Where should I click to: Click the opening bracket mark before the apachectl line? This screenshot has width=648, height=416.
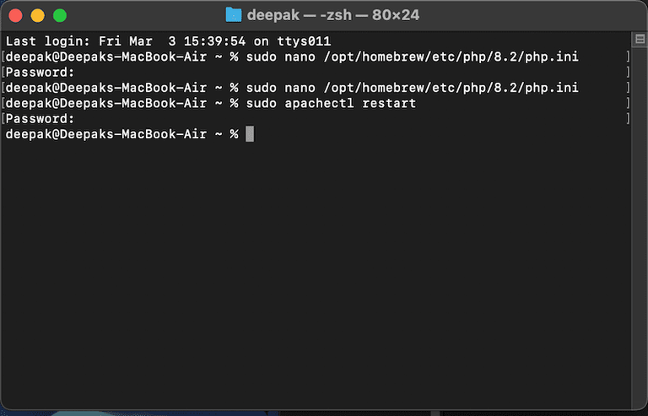[3, 103]
